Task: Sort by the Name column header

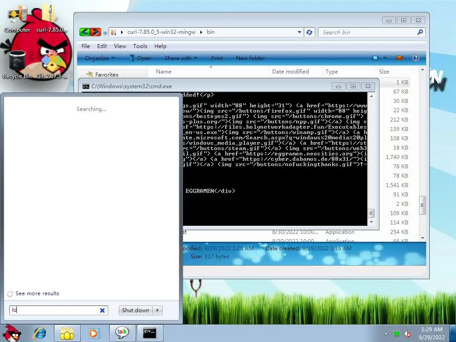Action: 208,72
